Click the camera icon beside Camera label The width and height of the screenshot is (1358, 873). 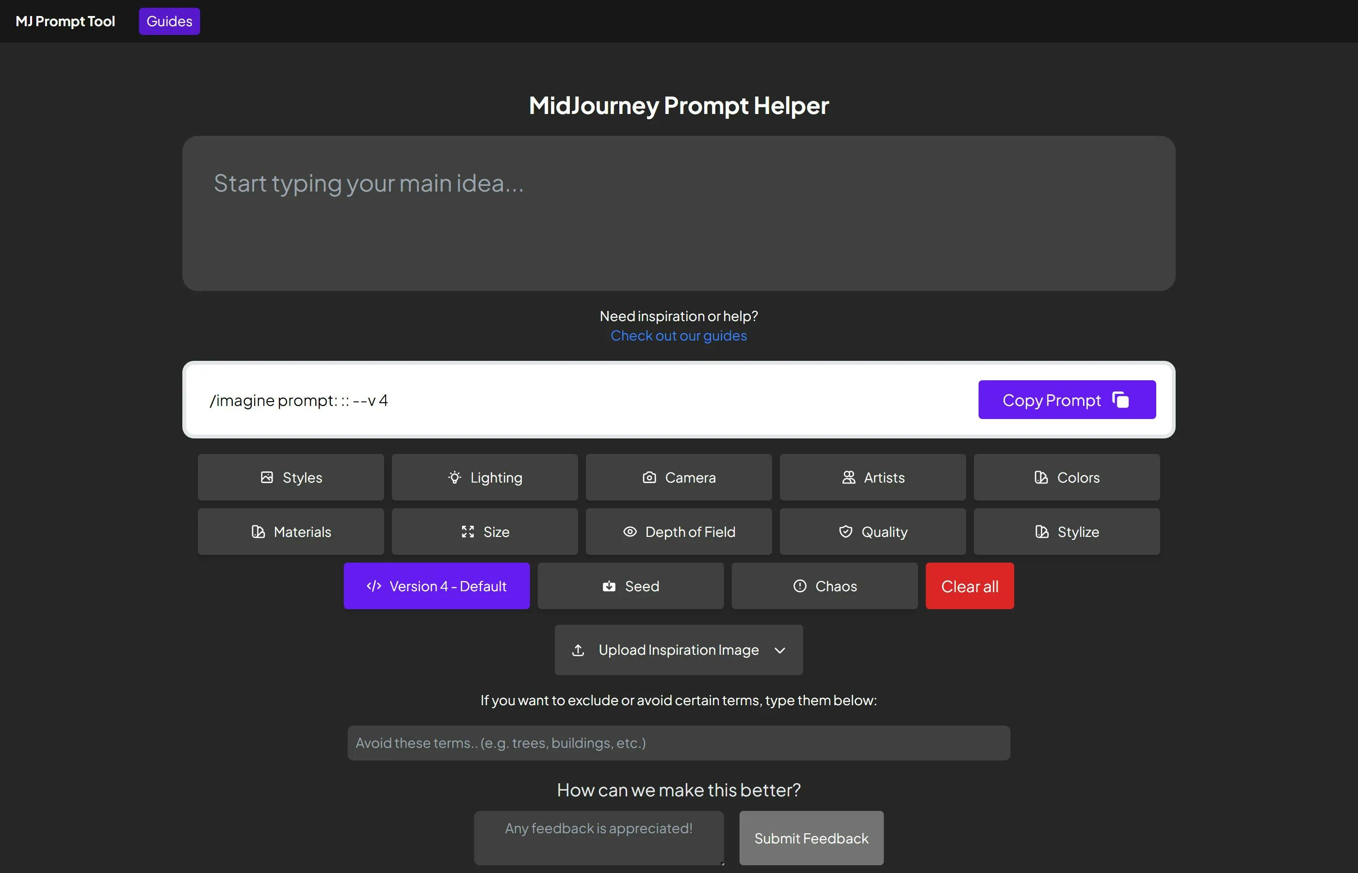649,477
